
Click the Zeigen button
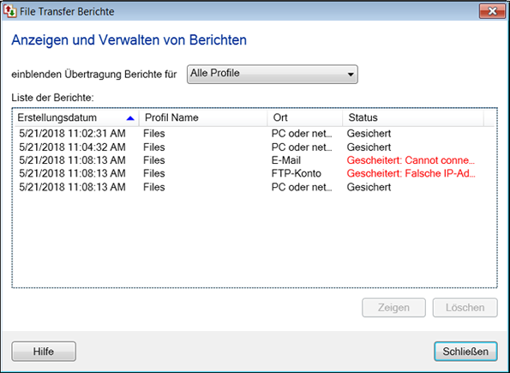(x=393, y=308)
